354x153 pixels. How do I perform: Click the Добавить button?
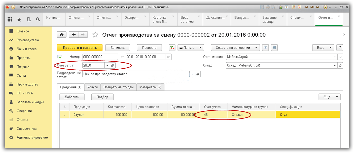coord(72,97)
